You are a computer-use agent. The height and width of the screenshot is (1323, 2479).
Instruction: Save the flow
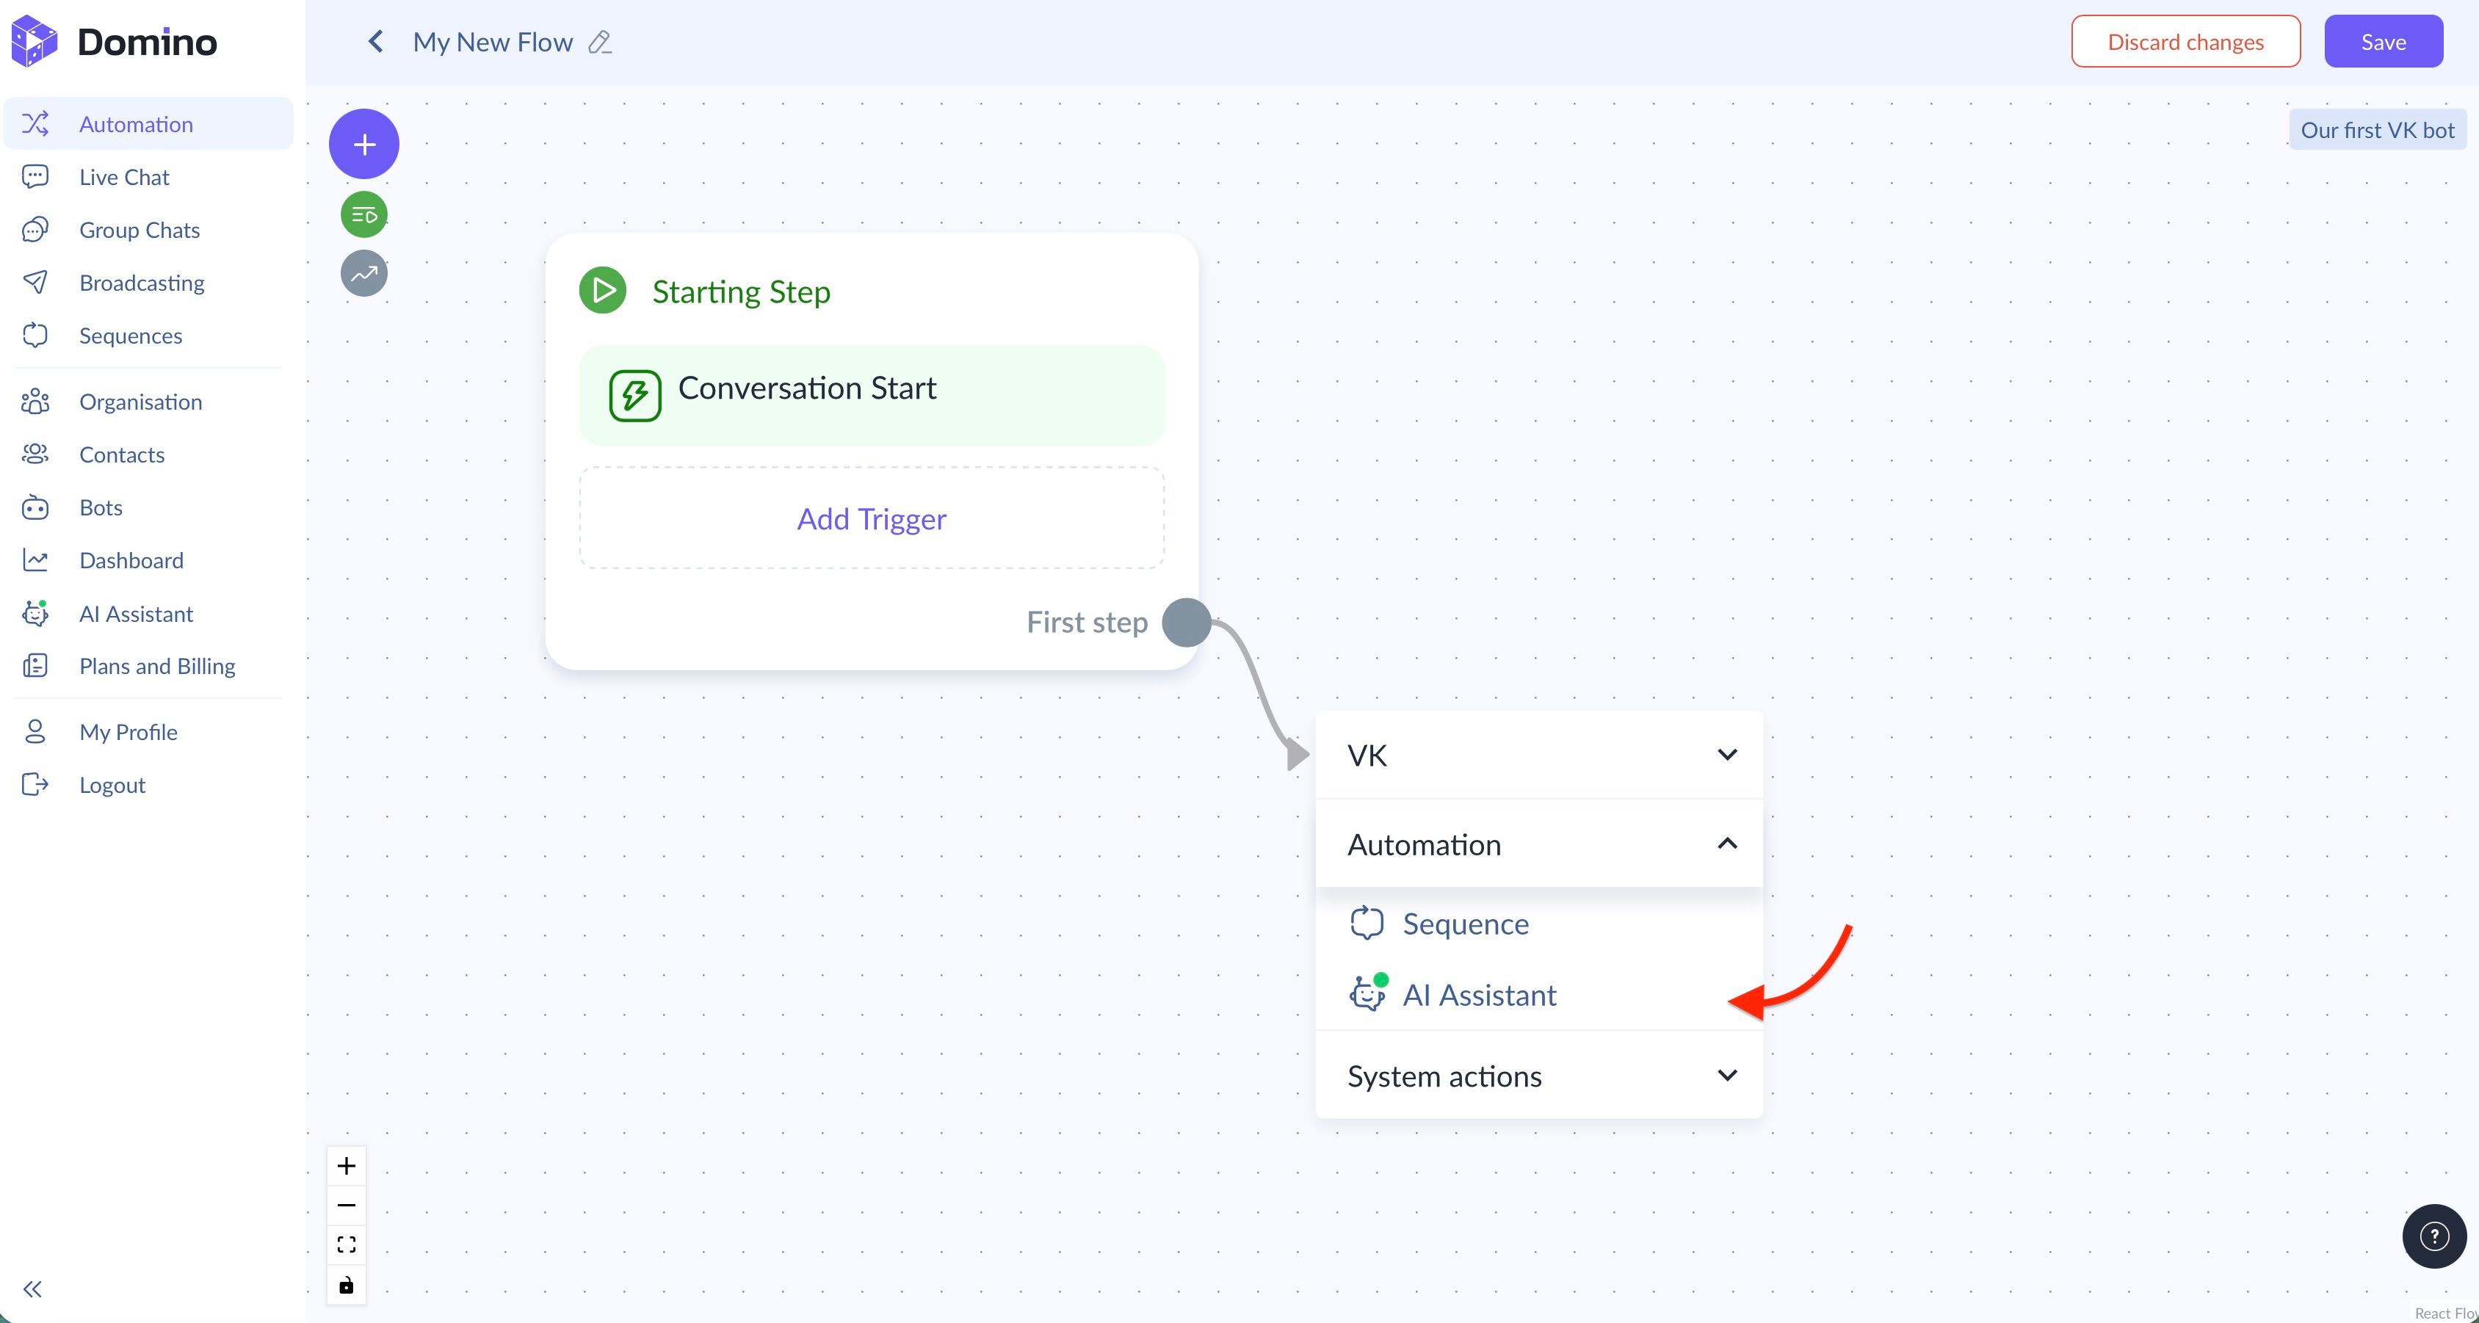[2383, 43]
